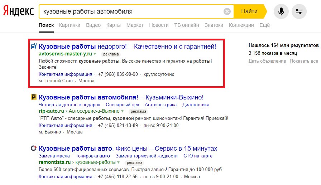Click favicon of rtp-auto.ru result
Viewport: 321px width, 185px height.
pos(34,97)
